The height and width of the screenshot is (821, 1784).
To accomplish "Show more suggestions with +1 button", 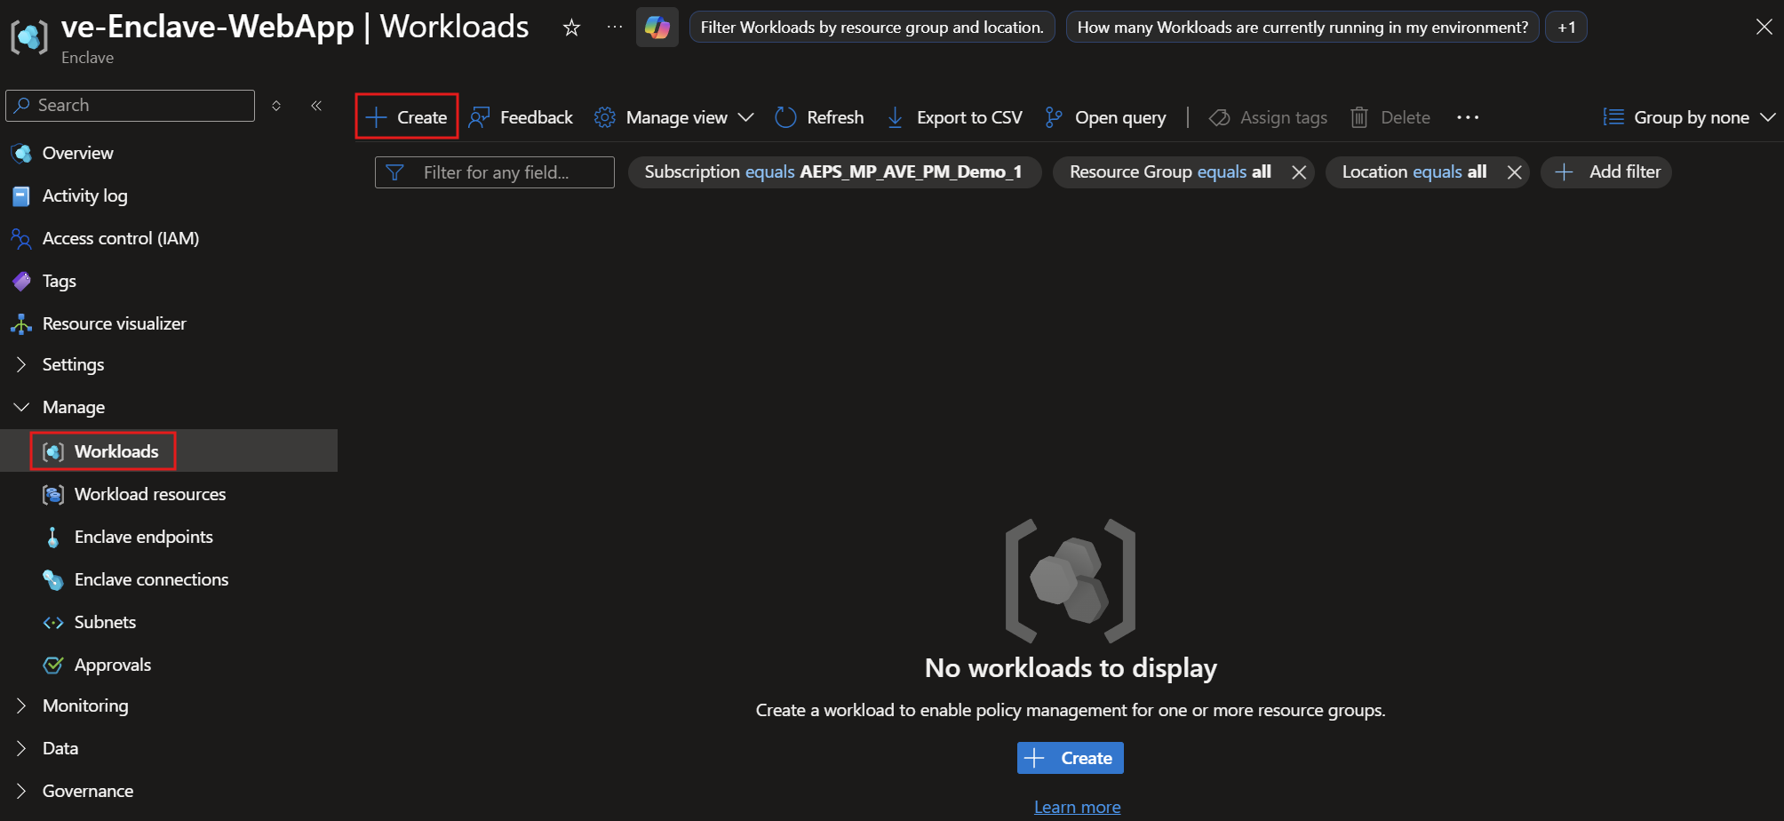I will coord(1566,28).
